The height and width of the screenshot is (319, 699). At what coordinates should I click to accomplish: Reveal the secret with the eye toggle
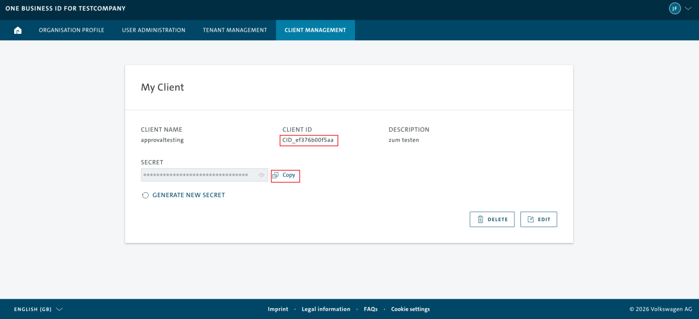click(x=260, y=175)
